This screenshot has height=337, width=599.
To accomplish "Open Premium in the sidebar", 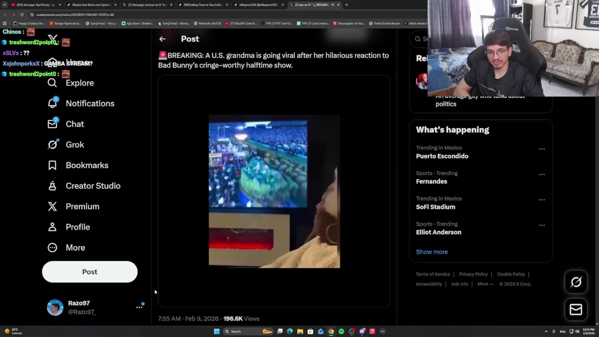I will point(73,206).
